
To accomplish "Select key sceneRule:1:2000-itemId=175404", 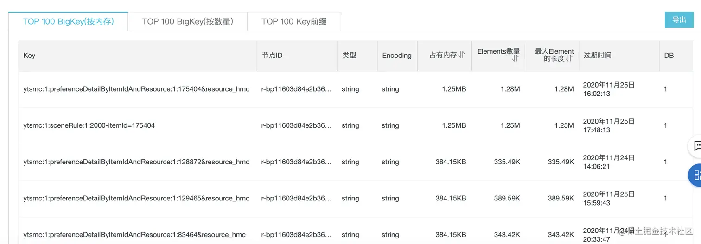I will pyautogui.click(x=89, y=125).
